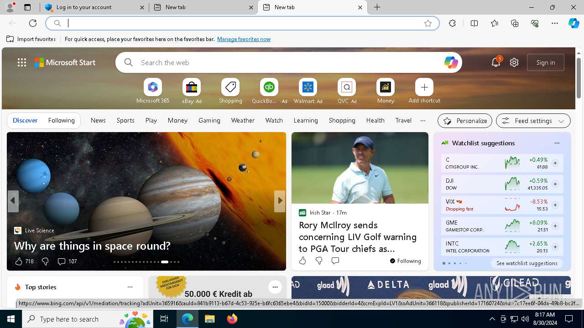584x328 pixels.
Task: Open Top stories card options menu
Action: [x=130, y=287]
